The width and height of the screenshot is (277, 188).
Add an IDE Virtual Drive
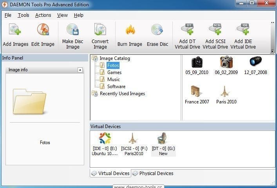[243, 36]
